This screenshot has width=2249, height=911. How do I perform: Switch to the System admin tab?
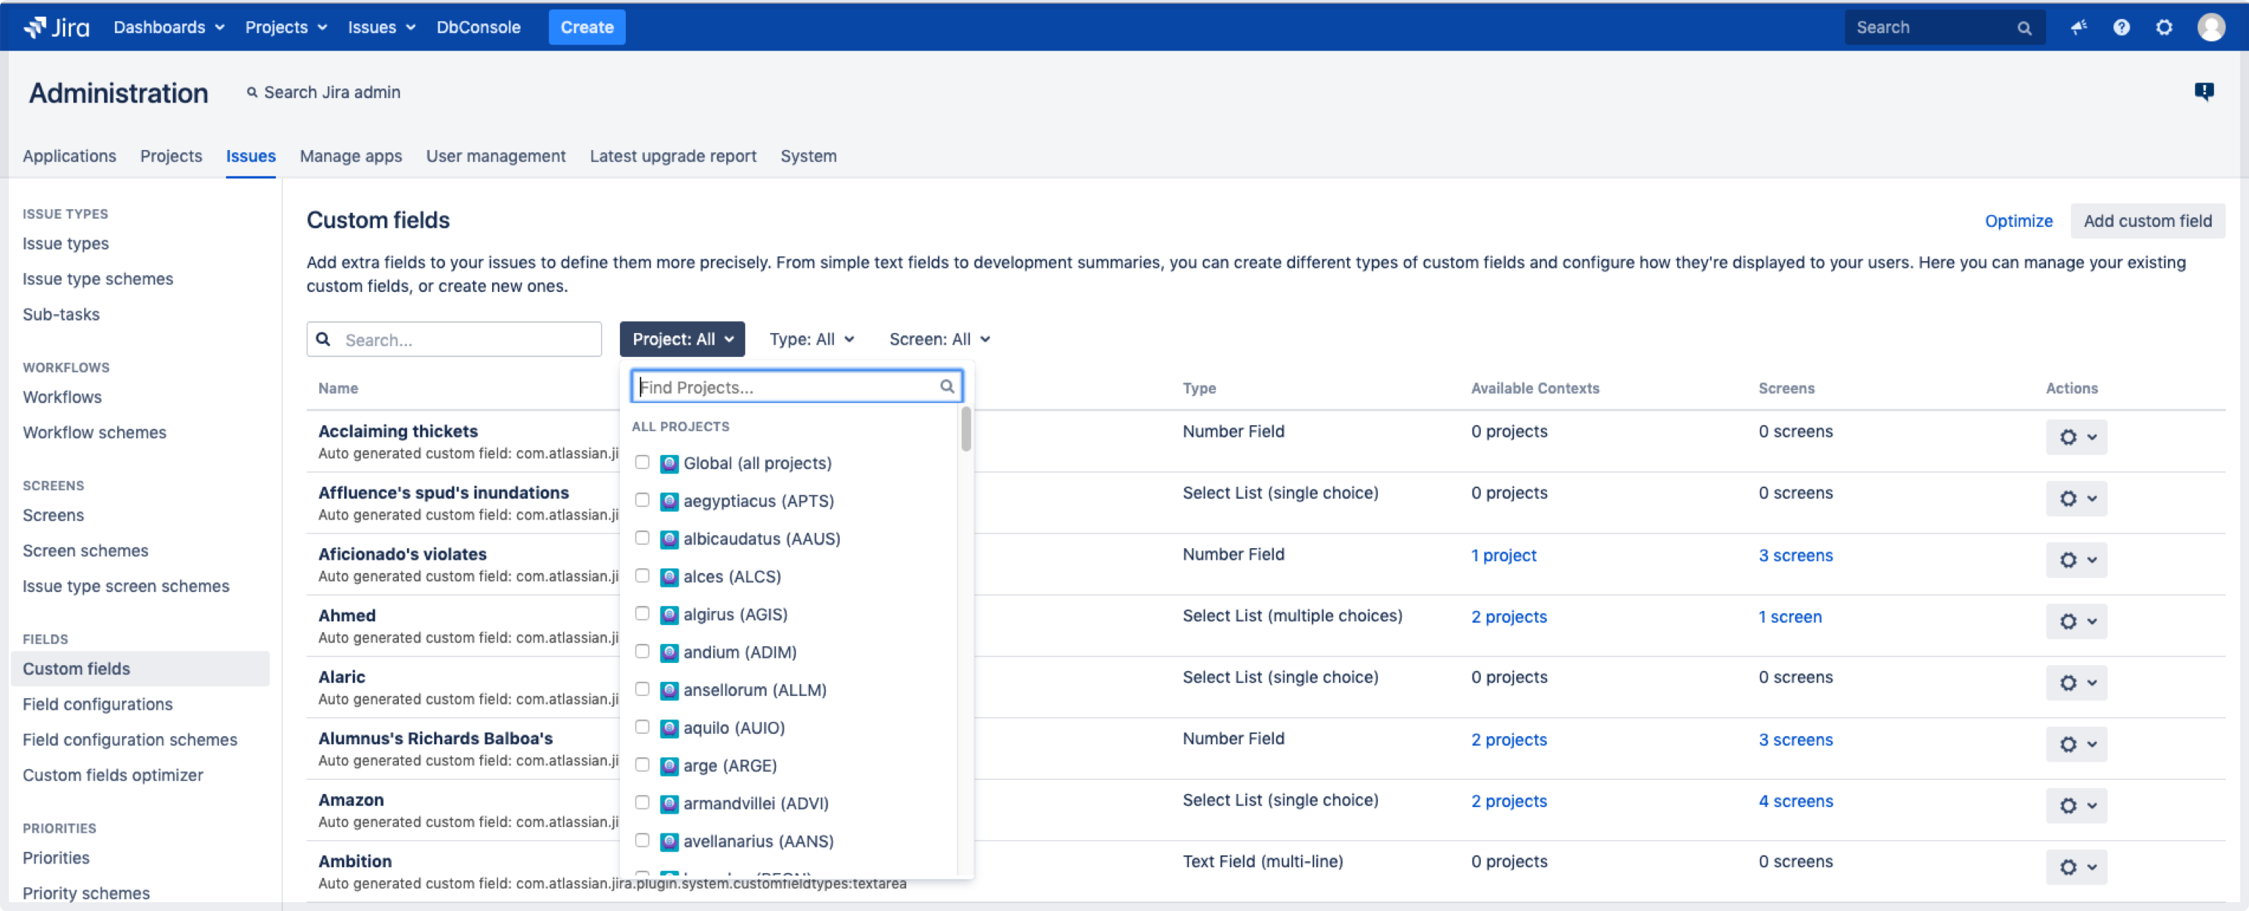click(809, 155)
